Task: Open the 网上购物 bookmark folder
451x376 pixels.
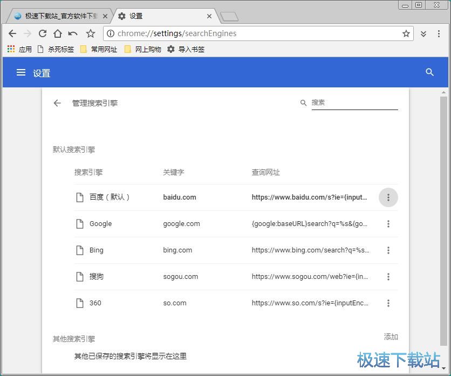Action: (x=142, y=49)
